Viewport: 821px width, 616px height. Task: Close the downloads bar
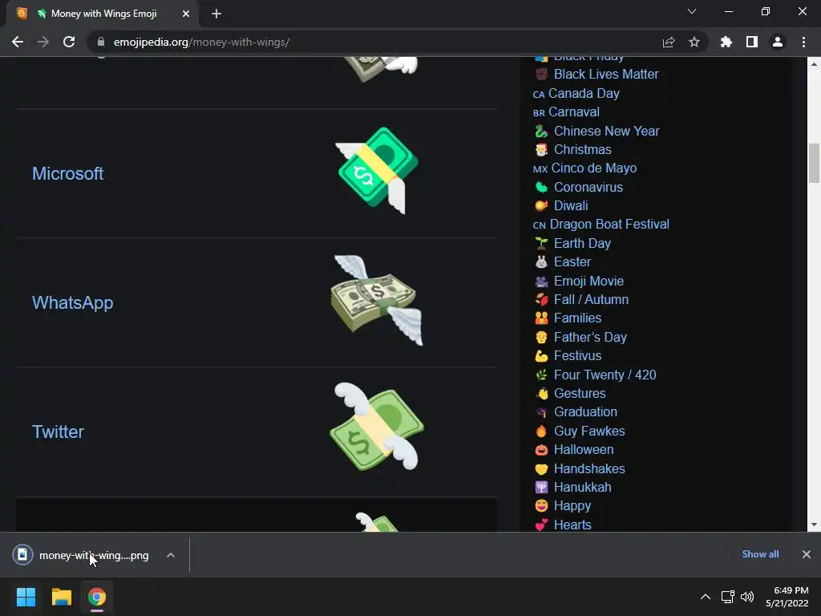tap(807, 554)
